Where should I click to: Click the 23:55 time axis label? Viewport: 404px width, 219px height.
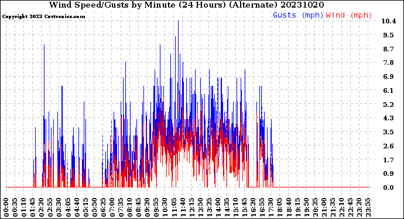pos(368,207)
